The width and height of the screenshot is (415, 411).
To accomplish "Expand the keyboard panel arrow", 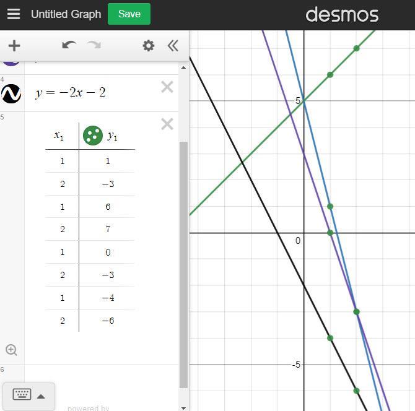I will pos(41,396).
